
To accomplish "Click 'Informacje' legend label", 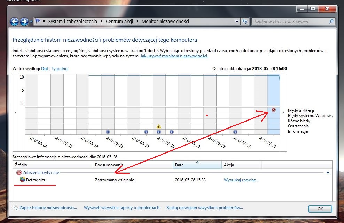I will click(x=298, y=131).
